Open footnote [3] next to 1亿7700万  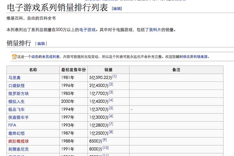click(x=111, y=92)
